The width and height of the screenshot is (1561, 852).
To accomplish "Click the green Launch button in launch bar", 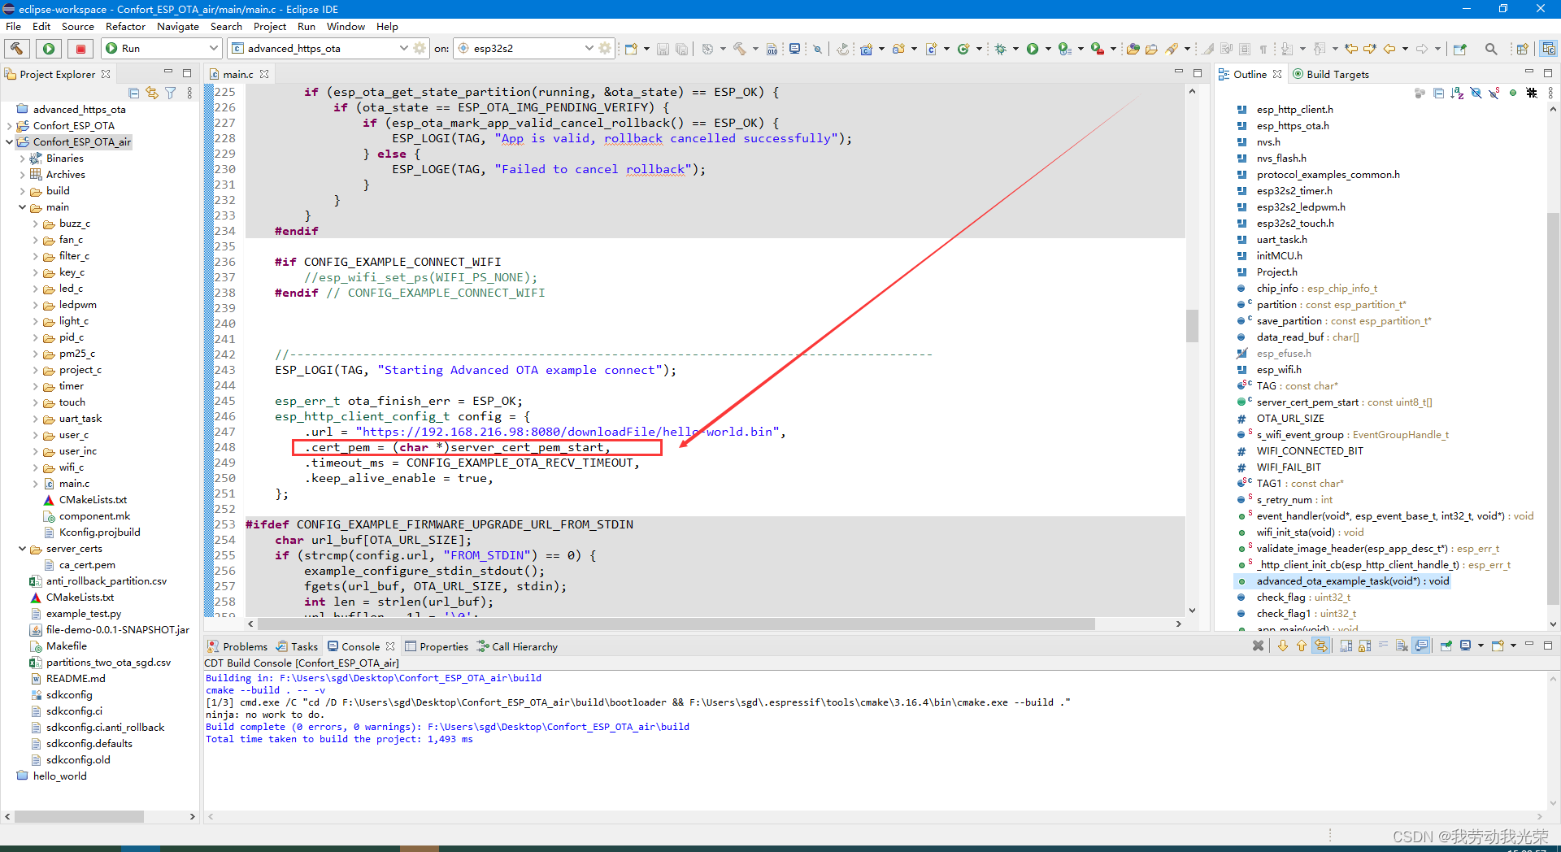I will pyautogui.click(x=49, y=49).
